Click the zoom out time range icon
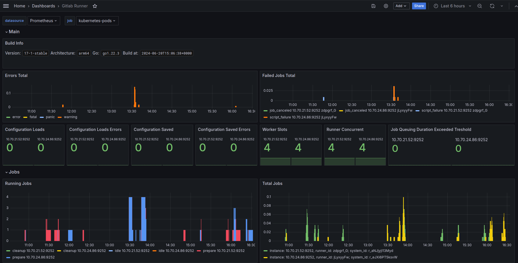 tap(480, 6)
